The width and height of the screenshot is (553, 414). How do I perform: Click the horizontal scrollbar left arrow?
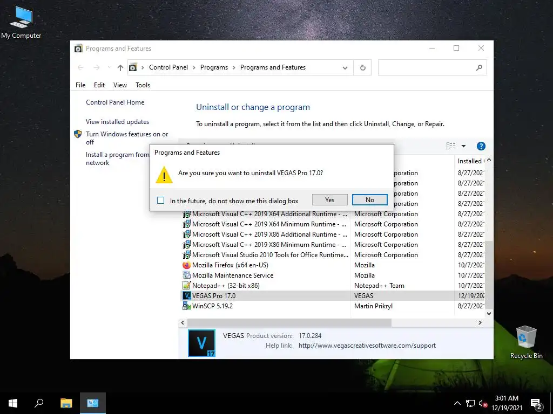pos(183,322)
